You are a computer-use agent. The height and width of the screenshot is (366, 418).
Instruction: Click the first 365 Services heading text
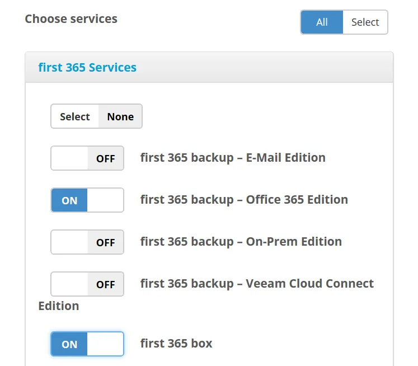click(x=87, y=68)
